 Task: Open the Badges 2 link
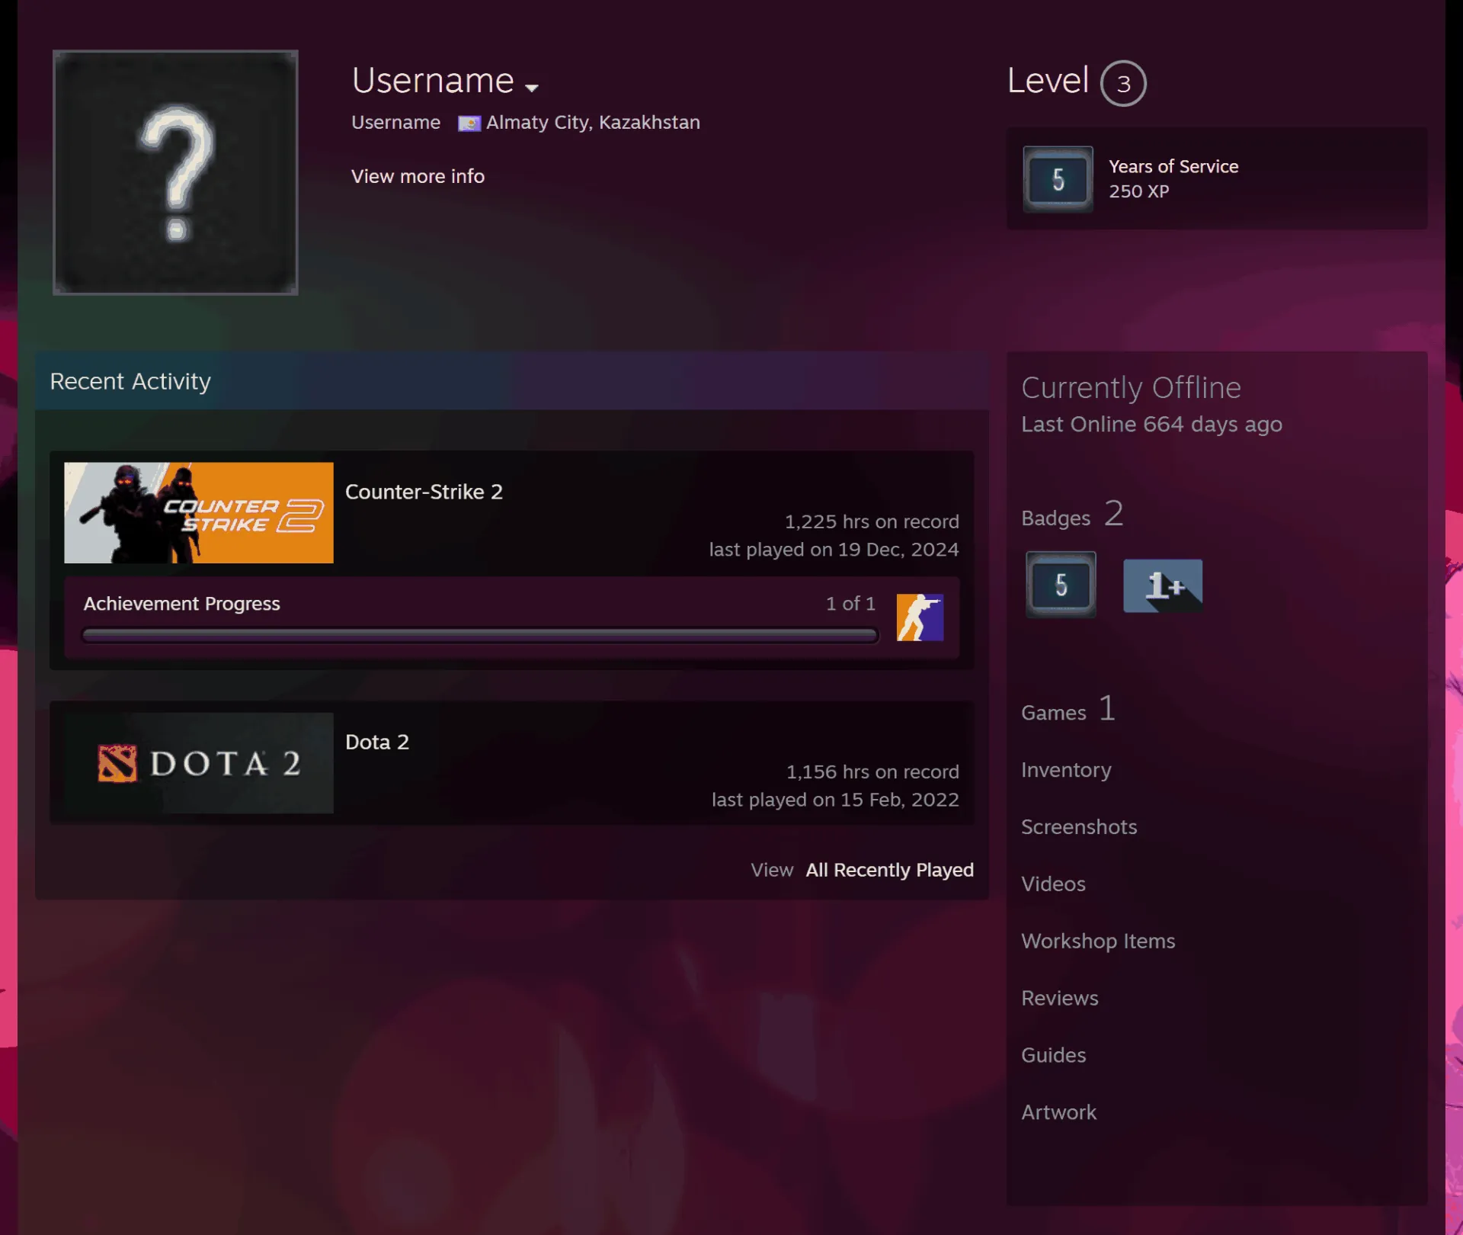(1072, 515)
